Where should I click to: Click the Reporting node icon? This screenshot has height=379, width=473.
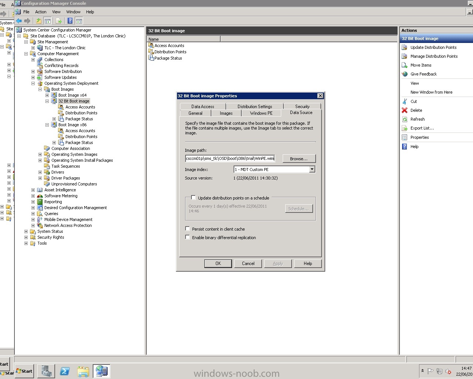pos(40,202)
